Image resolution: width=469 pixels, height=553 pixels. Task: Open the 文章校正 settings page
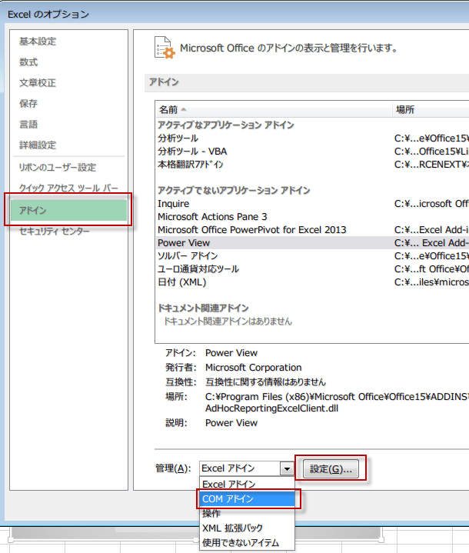(x=38, y=83)
